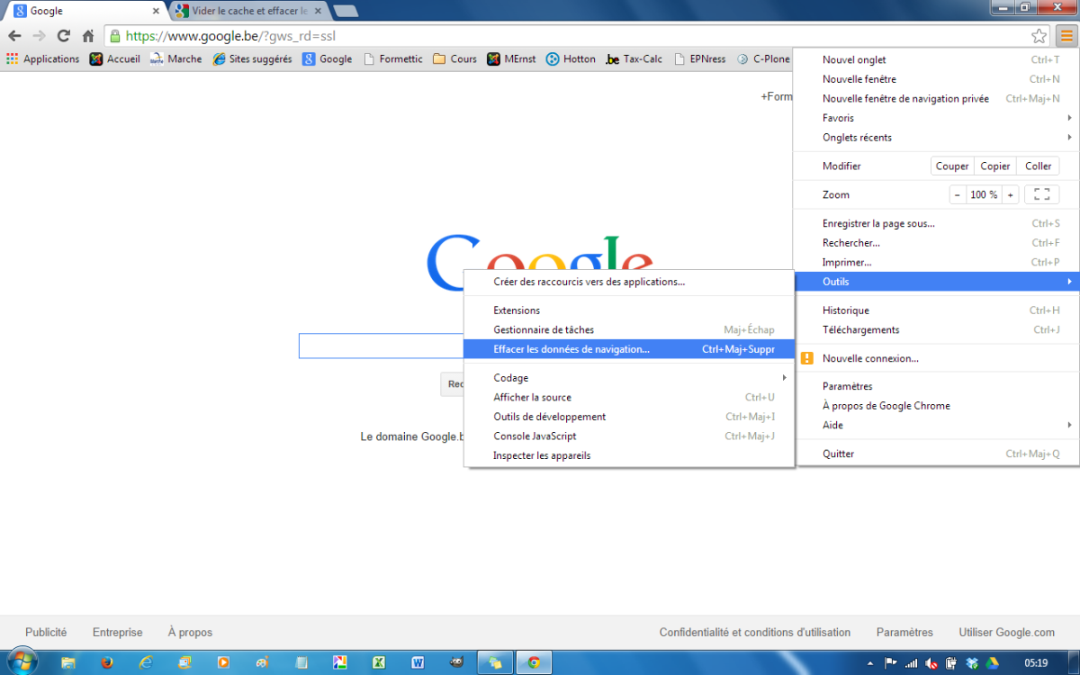Screen dimensions: 1080x675
Task: Open Gestionnaire de tâches
Action: [x=629, y=330]
